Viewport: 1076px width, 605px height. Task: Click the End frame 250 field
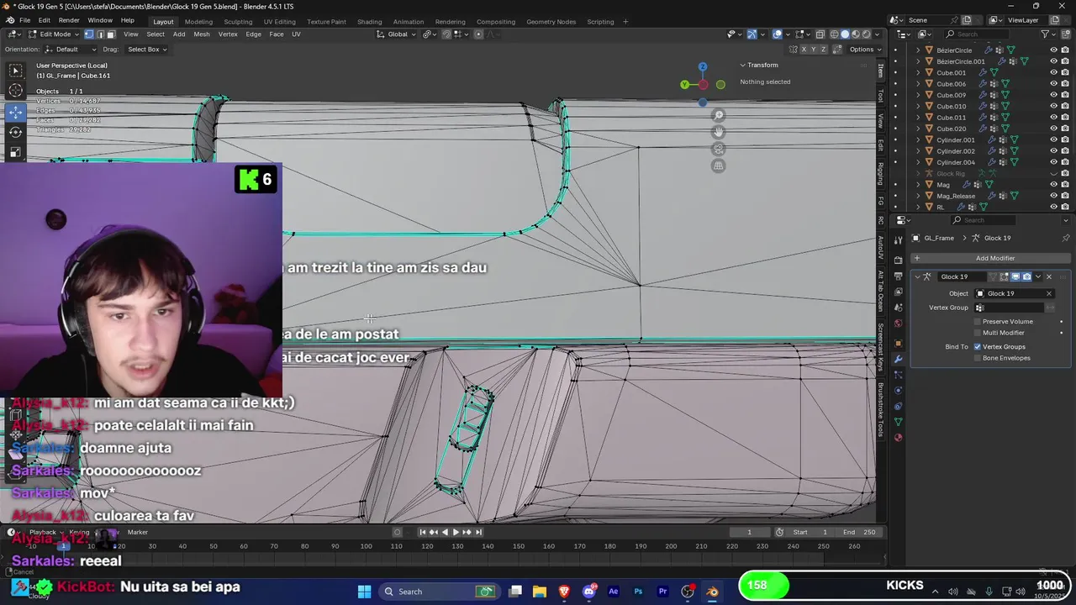pyautogui.click(x=859, y=532)
